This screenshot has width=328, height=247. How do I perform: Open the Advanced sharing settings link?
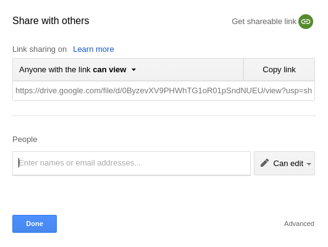pos(299,224)
